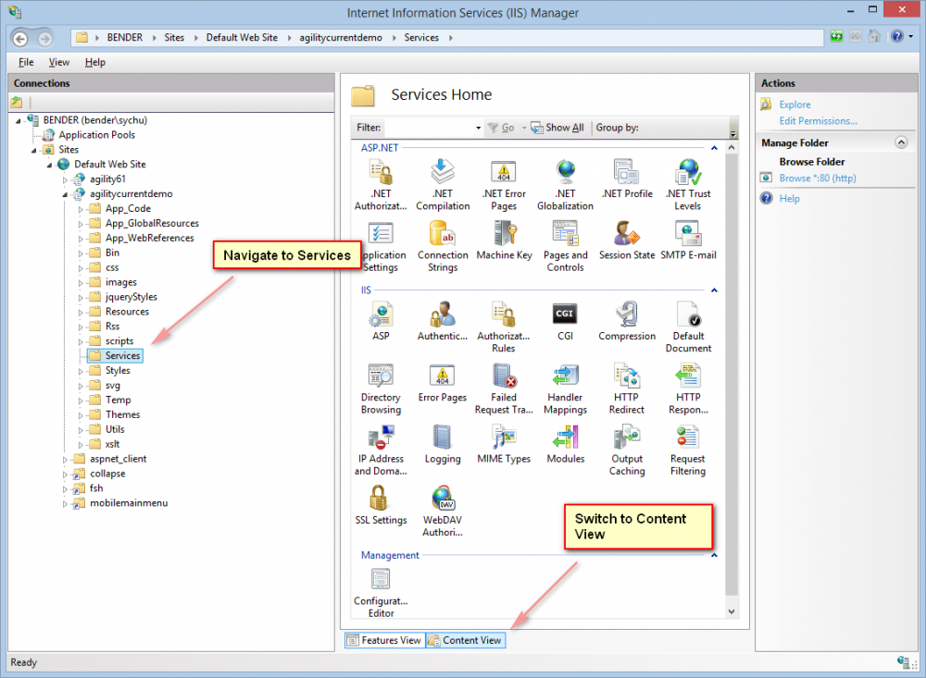The width and height of the screenshot is (926, 678).
Task: Open Default Document settings
Action: pyautogui.click(x=688, y=319)
